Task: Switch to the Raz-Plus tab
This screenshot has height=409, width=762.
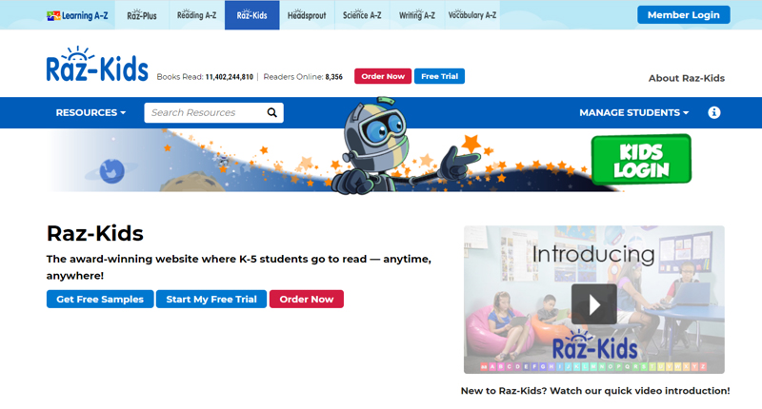Action: point(142,15)
